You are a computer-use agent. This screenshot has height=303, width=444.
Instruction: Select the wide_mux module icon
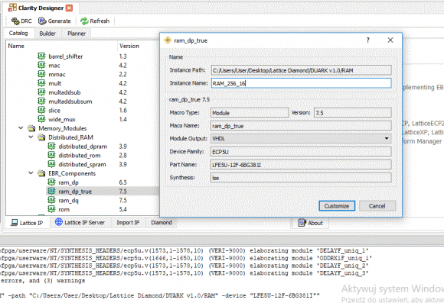[x=41, y=119]
